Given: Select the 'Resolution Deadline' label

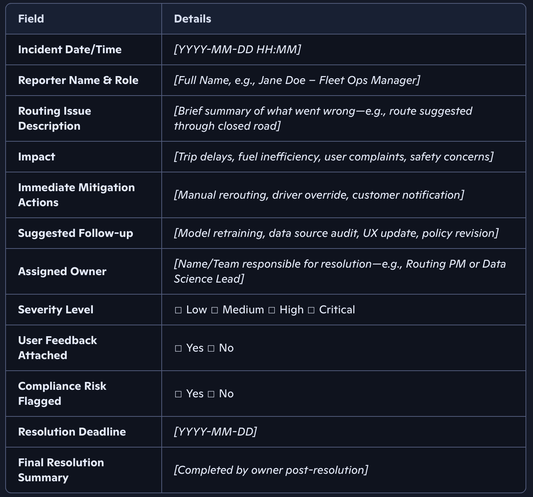Looking at the screenshot, I should pos(72,432).
